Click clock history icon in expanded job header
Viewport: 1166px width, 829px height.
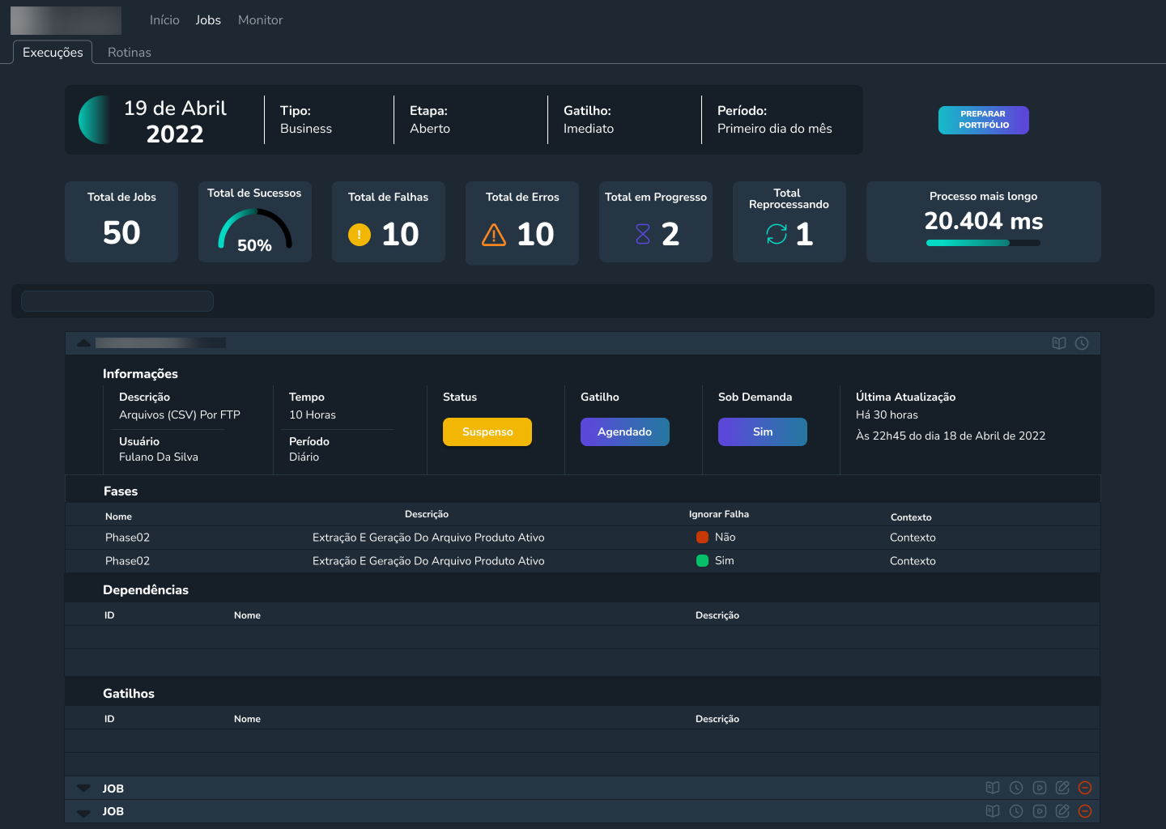point(1082,343)
